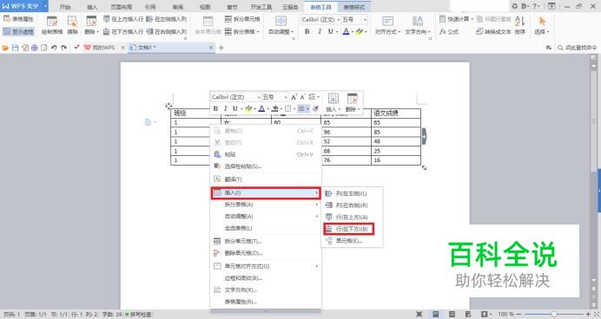Click 在上方插入行 in the ribbon
The height and width of the screenshot is (319, 601).
click(x=123, y=19)
